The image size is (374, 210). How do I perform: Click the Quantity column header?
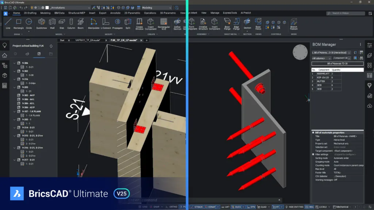click(336, 70)
